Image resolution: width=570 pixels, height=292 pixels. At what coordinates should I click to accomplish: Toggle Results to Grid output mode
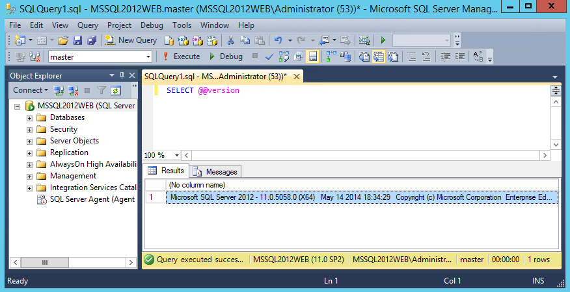pyautogui.click(x=378, y=56)
